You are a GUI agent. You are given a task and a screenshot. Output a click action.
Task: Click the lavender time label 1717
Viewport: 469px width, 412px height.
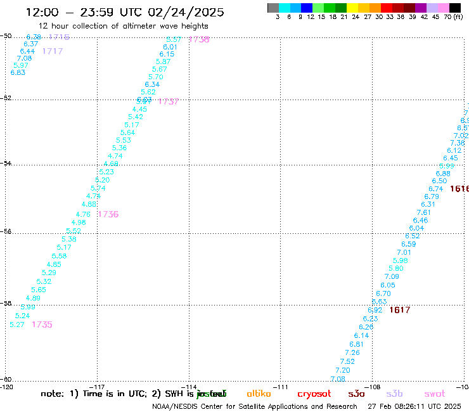coord(53,51)
